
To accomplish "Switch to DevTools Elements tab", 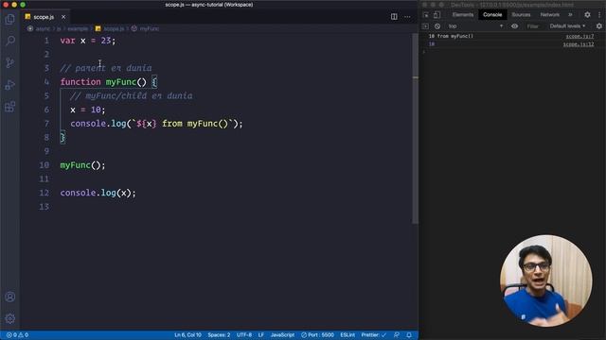I will 463,15.
